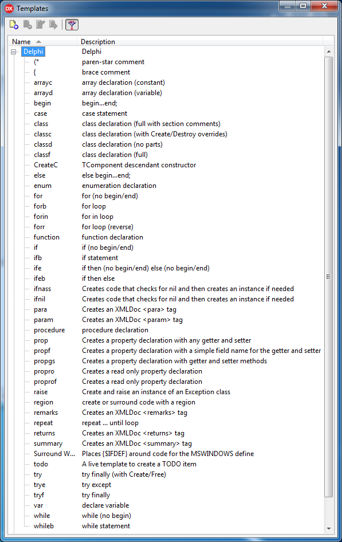Screen dimensions: 342x542
Task: Select the ifnass template
Action: [42, 289]
